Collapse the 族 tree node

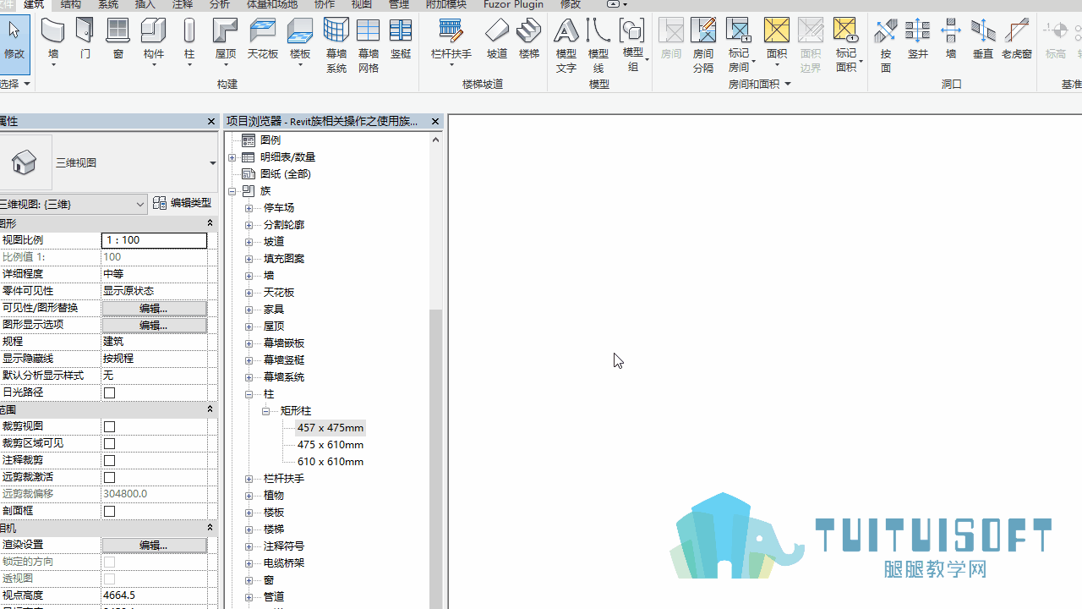click(x=232, y=190)
